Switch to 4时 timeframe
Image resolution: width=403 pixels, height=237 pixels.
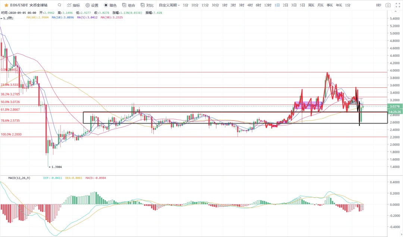(250, 5)
